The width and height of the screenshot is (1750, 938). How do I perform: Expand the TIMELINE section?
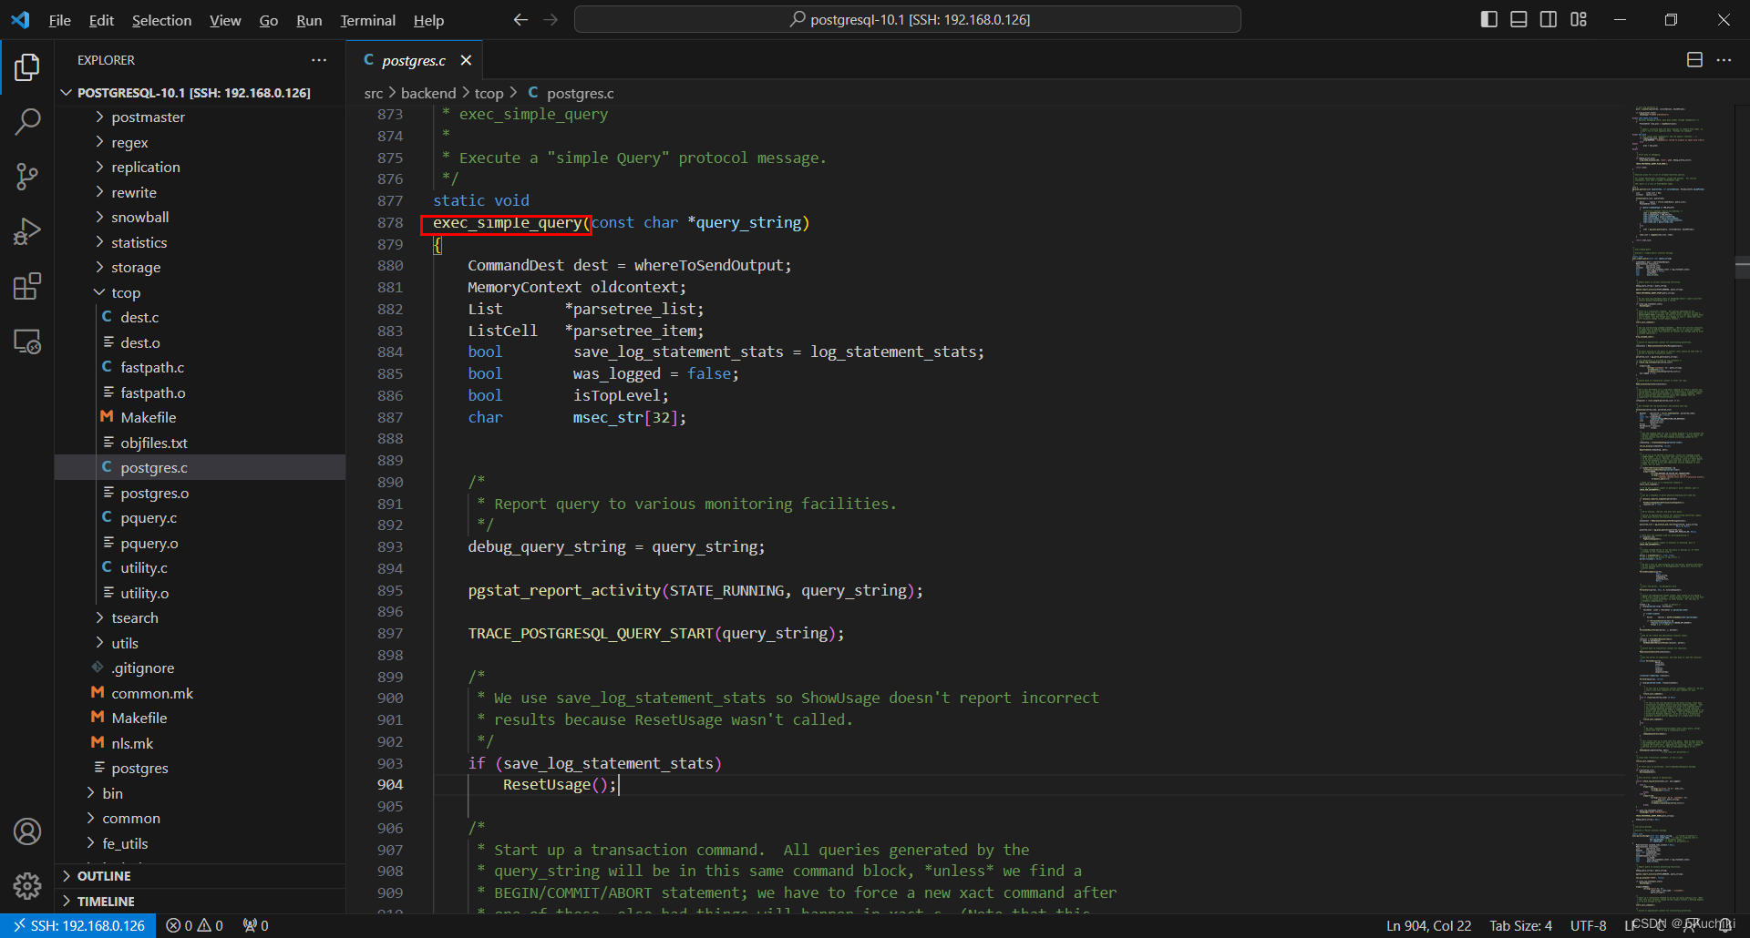[x=106, y=902]
